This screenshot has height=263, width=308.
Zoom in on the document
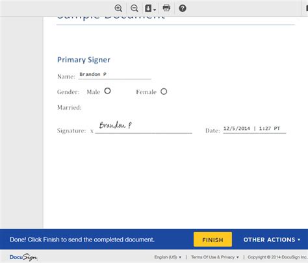(x=118, y=8)
